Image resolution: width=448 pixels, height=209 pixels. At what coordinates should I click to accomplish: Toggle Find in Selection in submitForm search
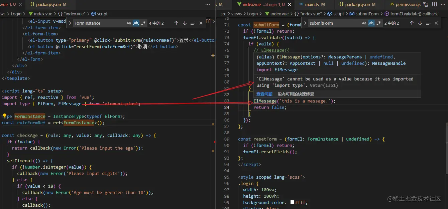pos(428,23)
